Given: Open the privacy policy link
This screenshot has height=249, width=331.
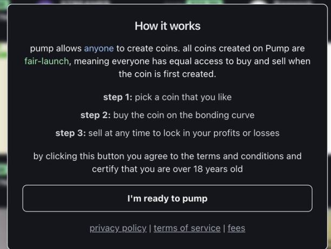Looking at the screenshot, I should coord(118,228).
